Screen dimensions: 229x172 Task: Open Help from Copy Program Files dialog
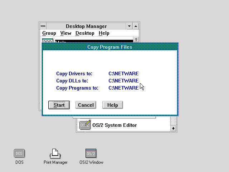pos(113,105)
